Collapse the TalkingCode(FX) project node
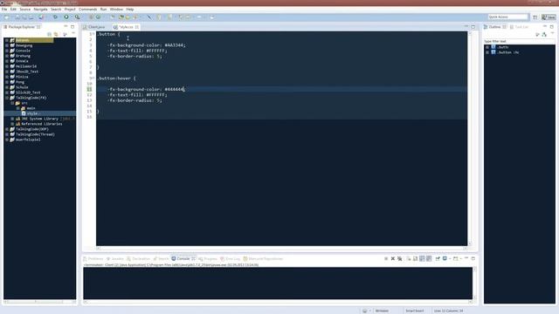The image size is (559, 314). click(x=7, y=98)
